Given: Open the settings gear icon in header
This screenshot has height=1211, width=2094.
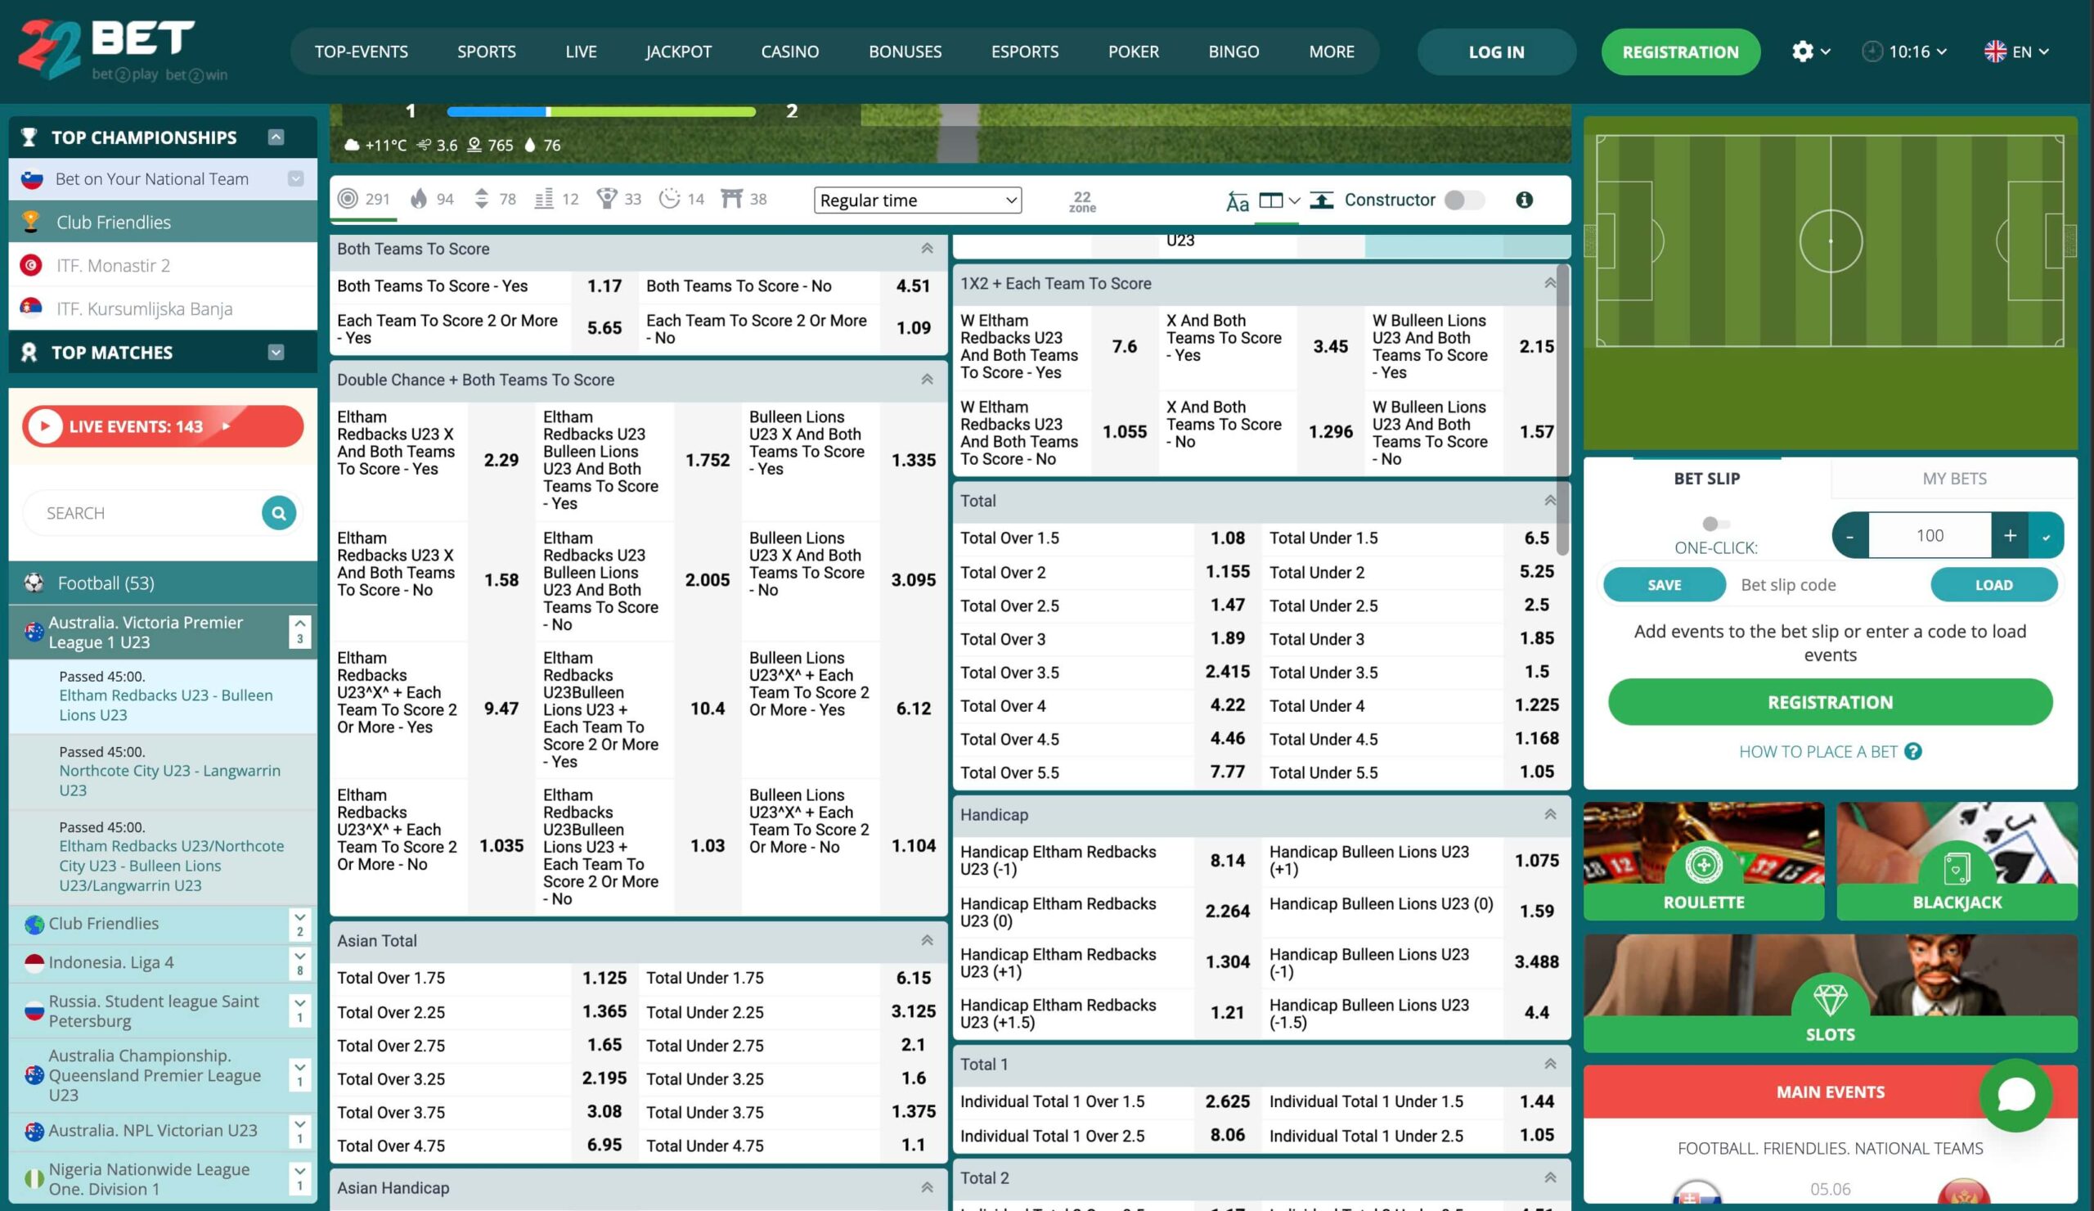Looking at the screenshot, I should [1802, 52].
